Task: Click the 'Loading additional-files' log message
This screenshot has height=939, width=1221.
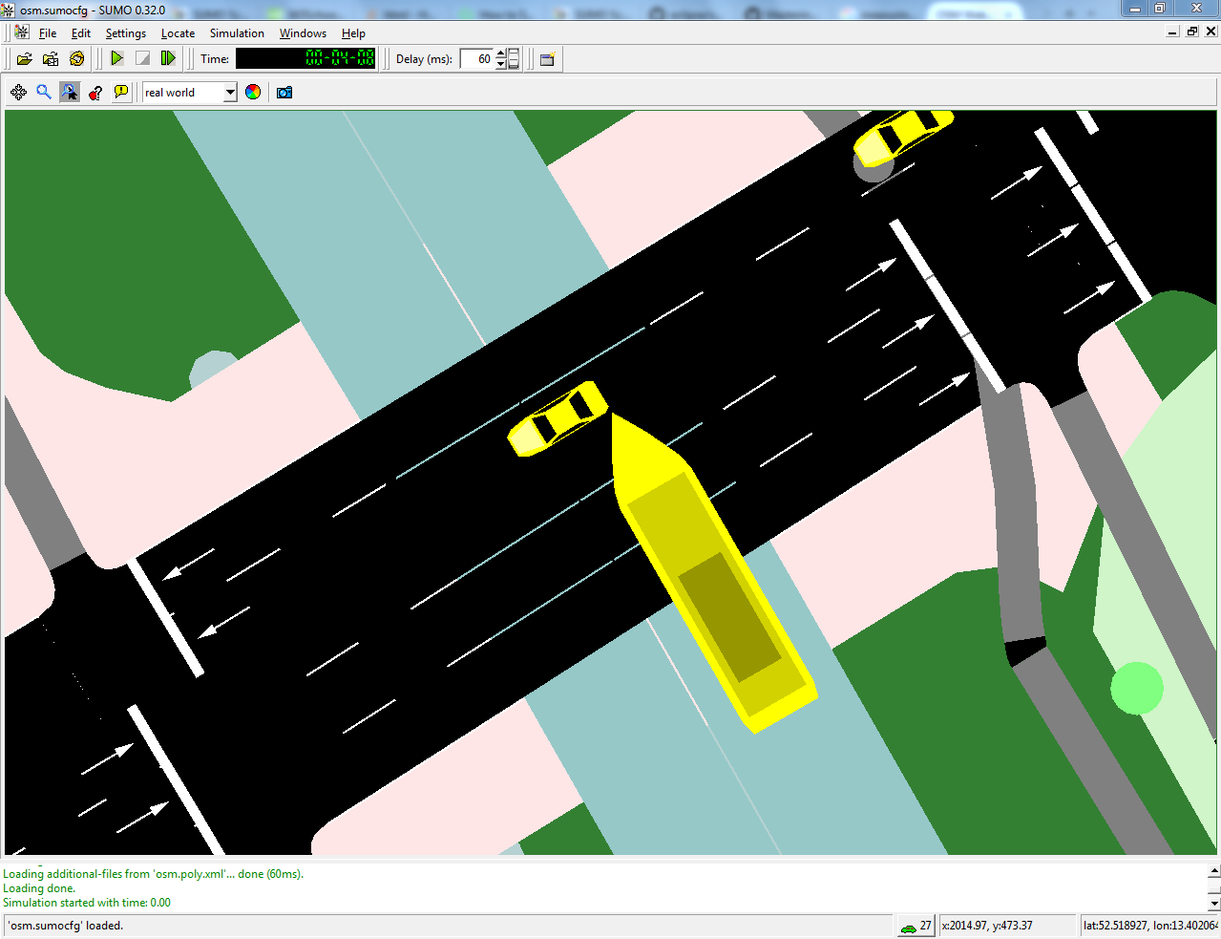Action: (x=153, y=874)
